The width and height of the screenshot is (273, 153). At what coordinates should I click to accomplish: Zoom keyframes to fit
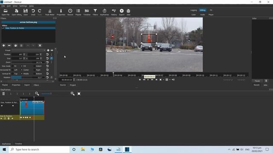[79, 93]
